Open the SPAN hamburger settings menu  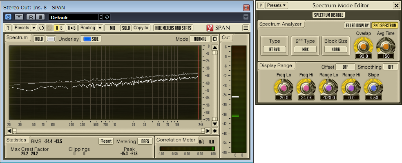[x=246, y=28]
